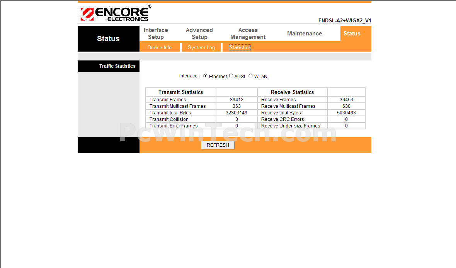The image size is (456, 268).
Task: Select the Statistics sub-tab
Action: pyautogui.click(x=240, y=47)
